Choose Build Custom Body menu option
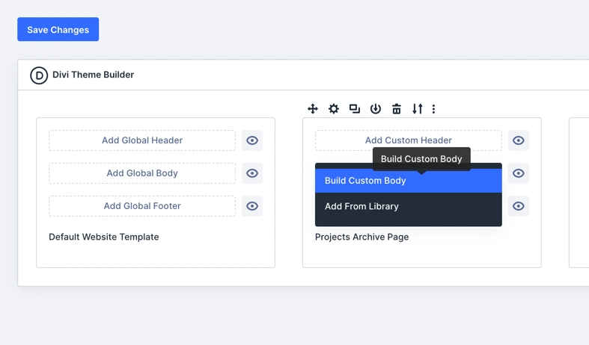 409,181
